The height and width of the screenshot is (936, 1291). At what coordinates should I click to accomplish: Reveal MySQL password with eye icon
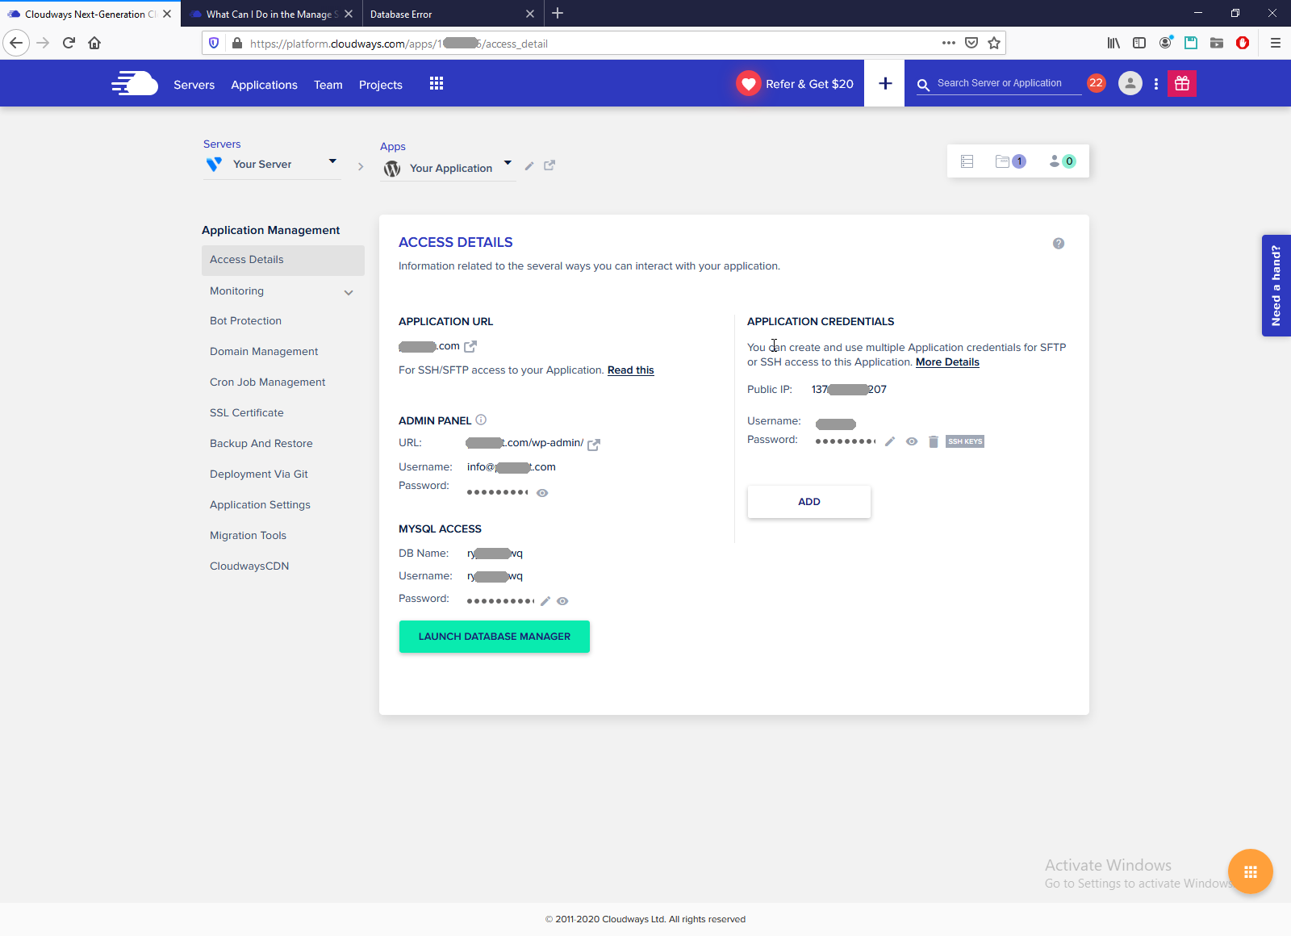point(562,601)
